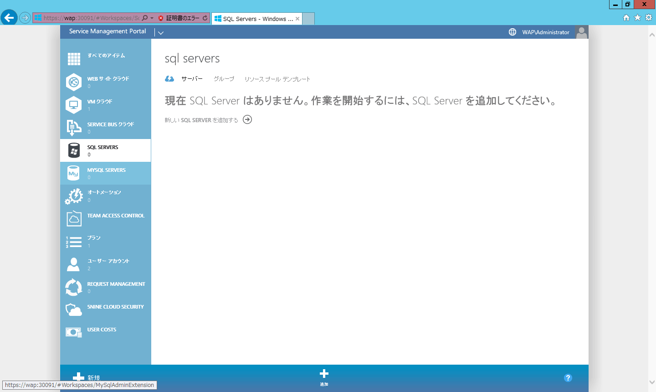Open MYSQL SERVERS menu item label

(x=107, y=170)
